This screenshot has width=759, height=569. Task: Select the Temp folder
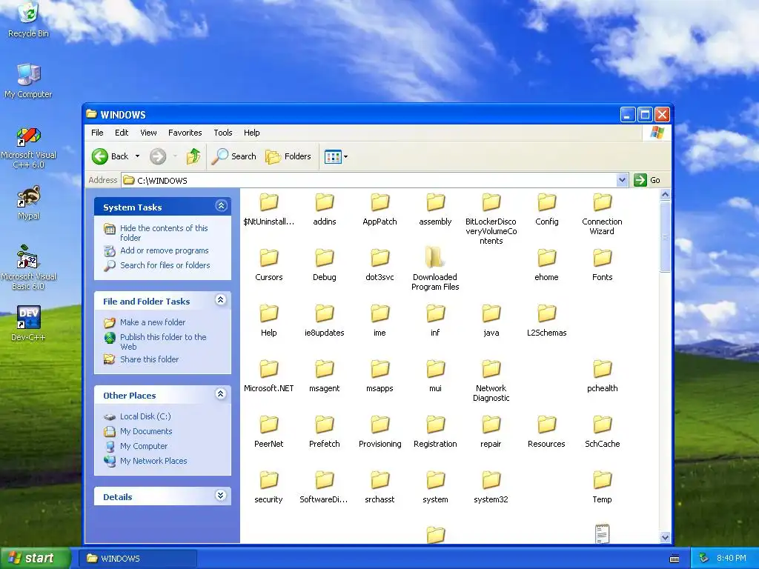click(602, 488)
